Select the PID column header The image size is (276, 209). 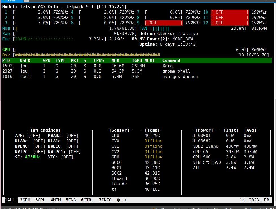pos(6,60)
